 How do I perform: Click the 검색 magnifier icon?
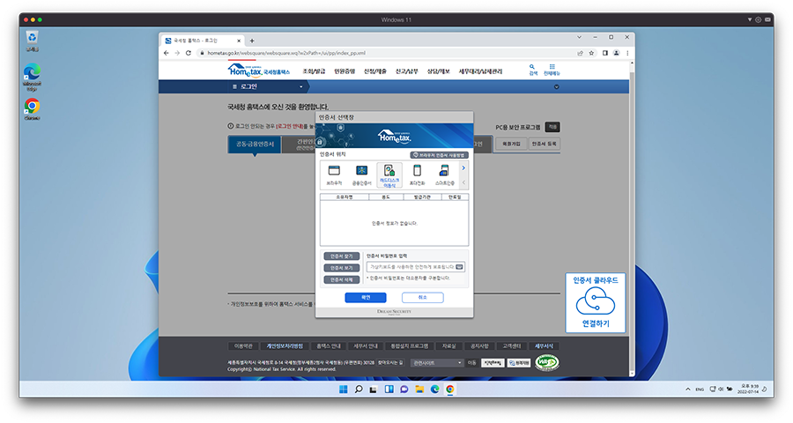(x=532, y=70)
